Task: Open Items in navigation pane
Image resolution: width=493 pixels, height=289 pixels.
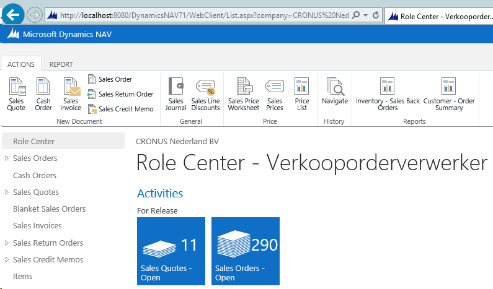Action: pos(23,277)
